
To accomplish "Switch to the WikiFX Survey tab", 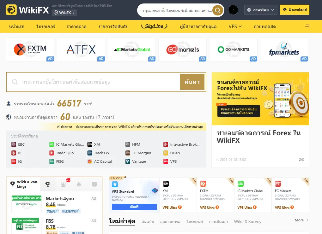I will click(x=247, y=221).
